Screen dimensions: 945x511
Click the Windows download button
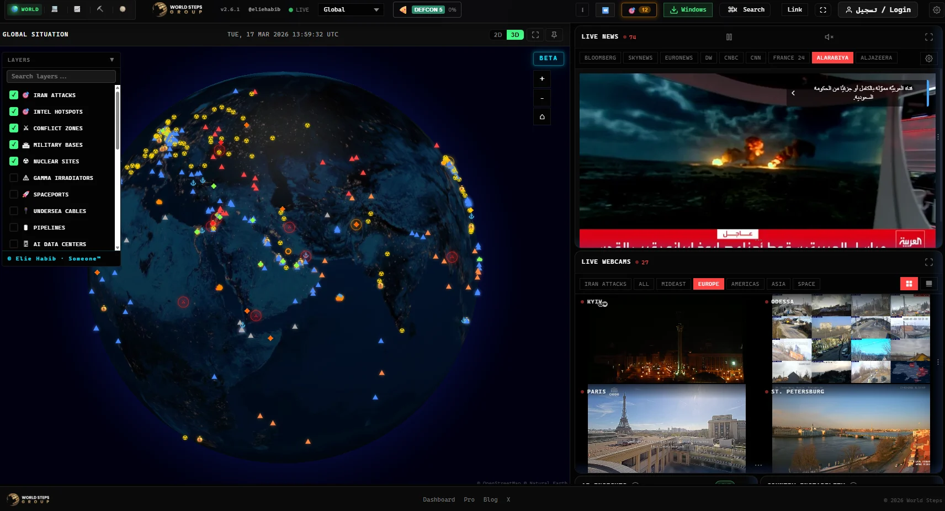pos(688,9)
